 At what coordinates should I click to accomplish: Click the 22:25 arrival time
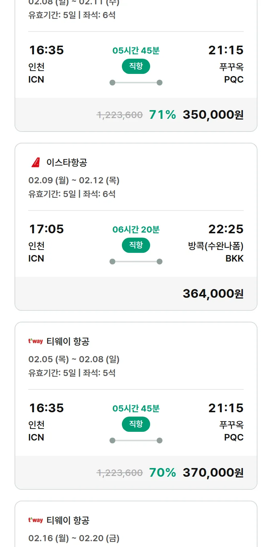pyautogui.click(x=226, y=229)
